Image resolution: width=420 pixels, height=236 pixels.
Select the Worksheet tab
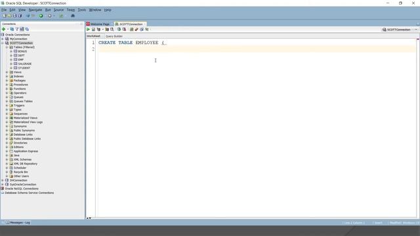coord(93,36)
